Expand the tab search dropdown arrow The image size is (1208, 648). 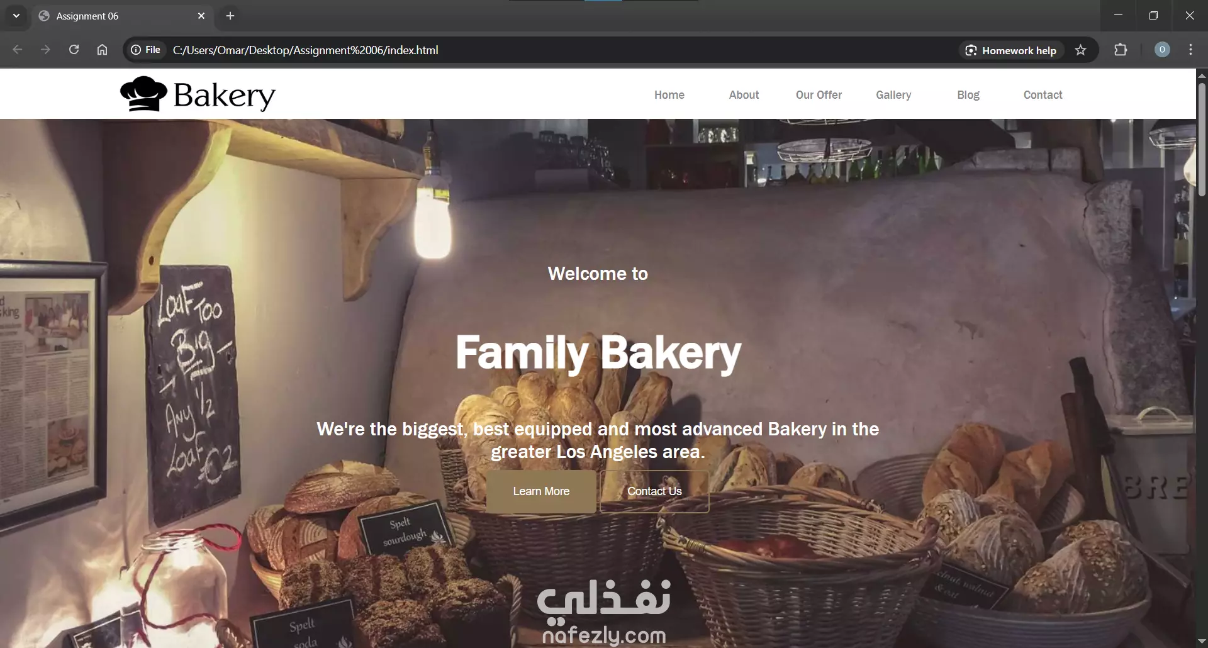pos(16,16)
